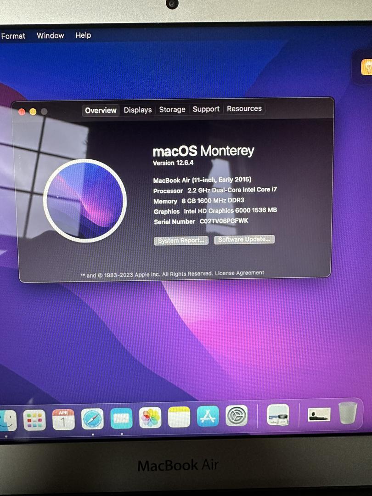Open the Trash in the Dock

(x=348, y=412)
